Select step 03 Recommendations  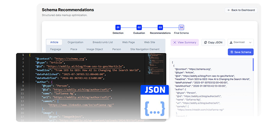pyautogui.click(x=160, y=27)
